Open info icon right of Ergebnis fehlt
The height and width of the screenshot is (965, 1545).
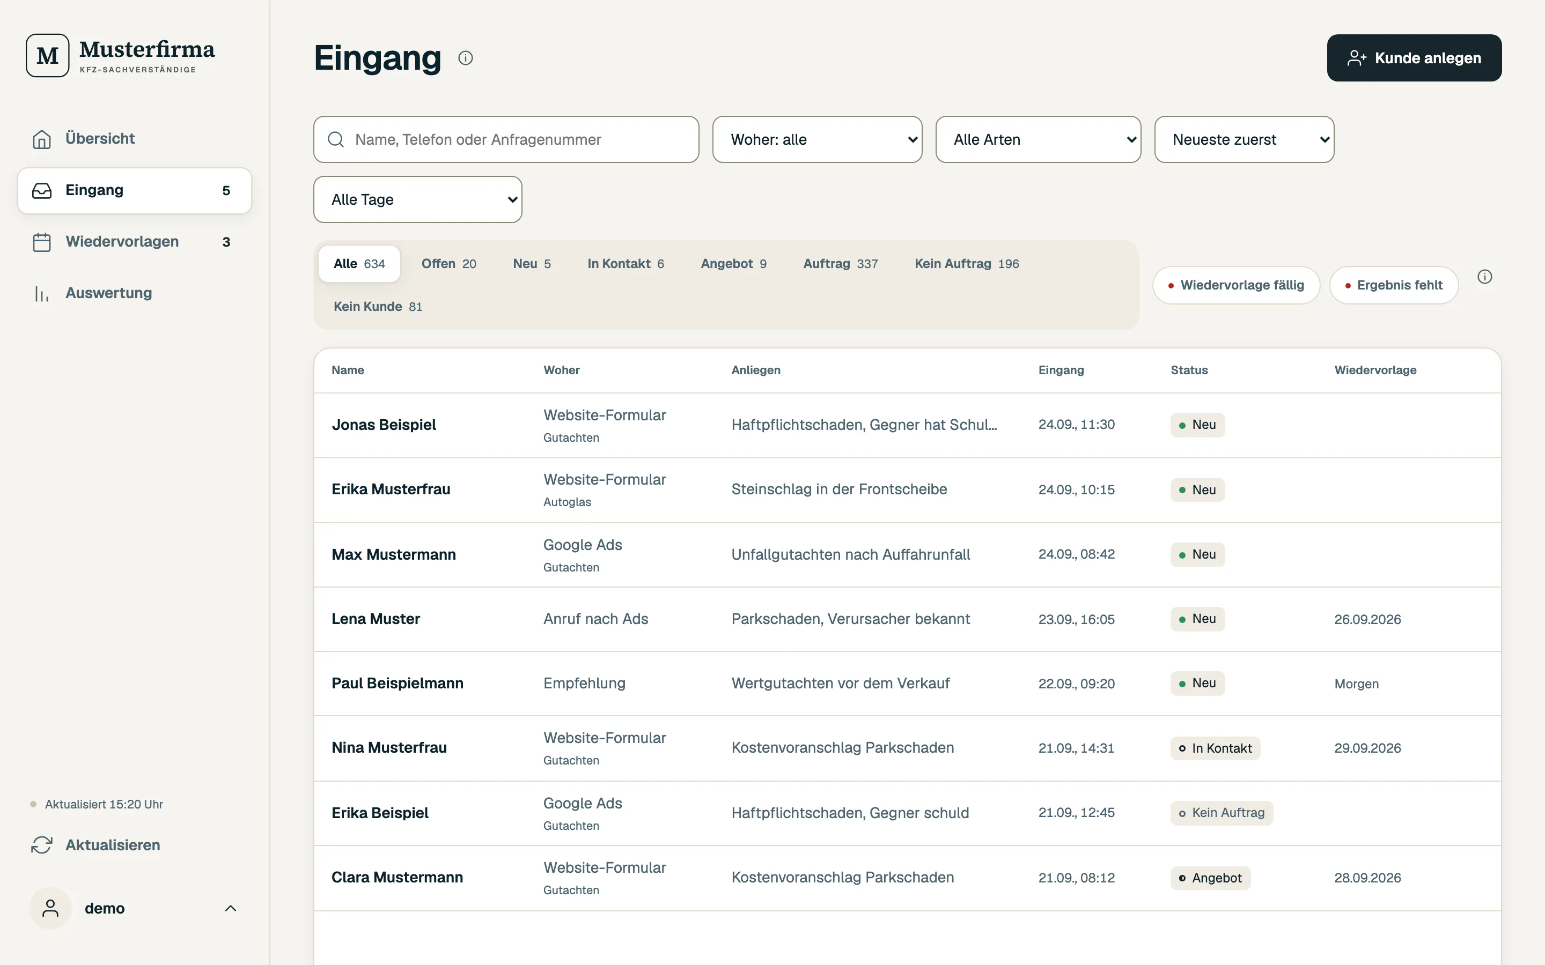1485,276
